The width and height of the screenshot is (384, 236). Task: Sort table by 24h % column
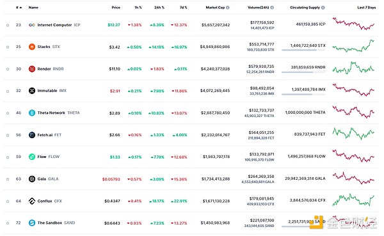pyautogui.click(x=159, y=8)
